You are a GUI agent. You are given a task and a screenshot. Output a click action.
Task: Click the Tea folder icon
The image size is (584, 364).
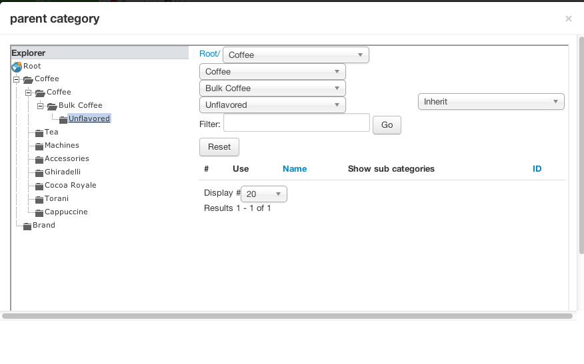[x=39, y=133]
